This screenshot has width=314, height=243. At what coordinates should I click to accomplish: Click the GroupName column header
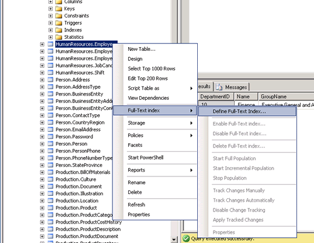coord(286,97)
